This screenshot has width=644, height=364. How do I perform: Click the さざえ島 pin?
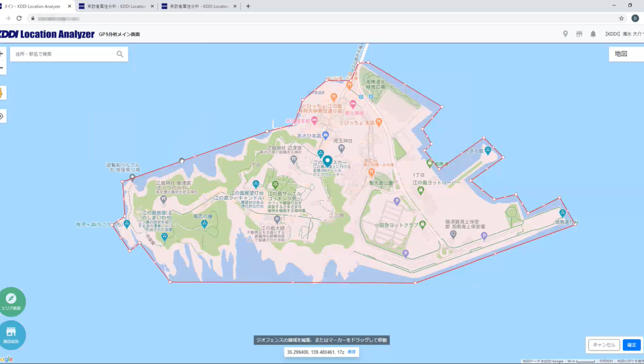[x=488, y=150]
